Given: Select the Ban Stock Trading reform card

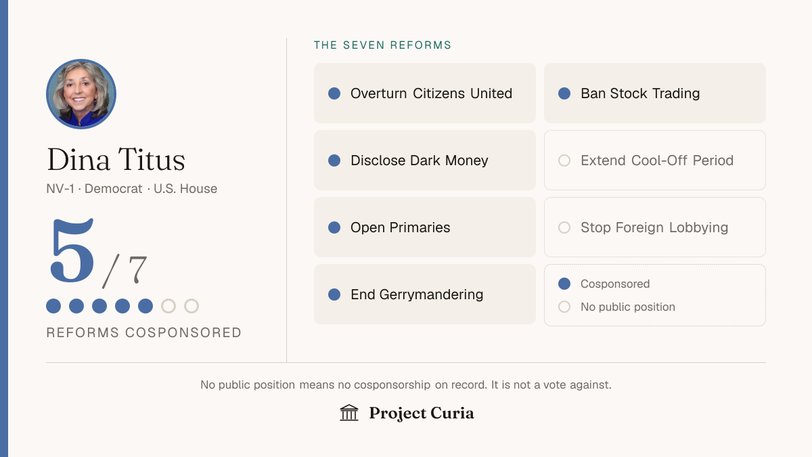Looking at the screenshot, I should (x=655, y=93).
